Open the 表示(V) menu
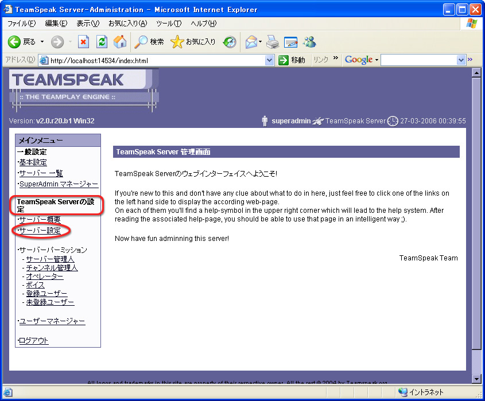Image resolution: width=485 pixels, height=401 pixels. 88,24
